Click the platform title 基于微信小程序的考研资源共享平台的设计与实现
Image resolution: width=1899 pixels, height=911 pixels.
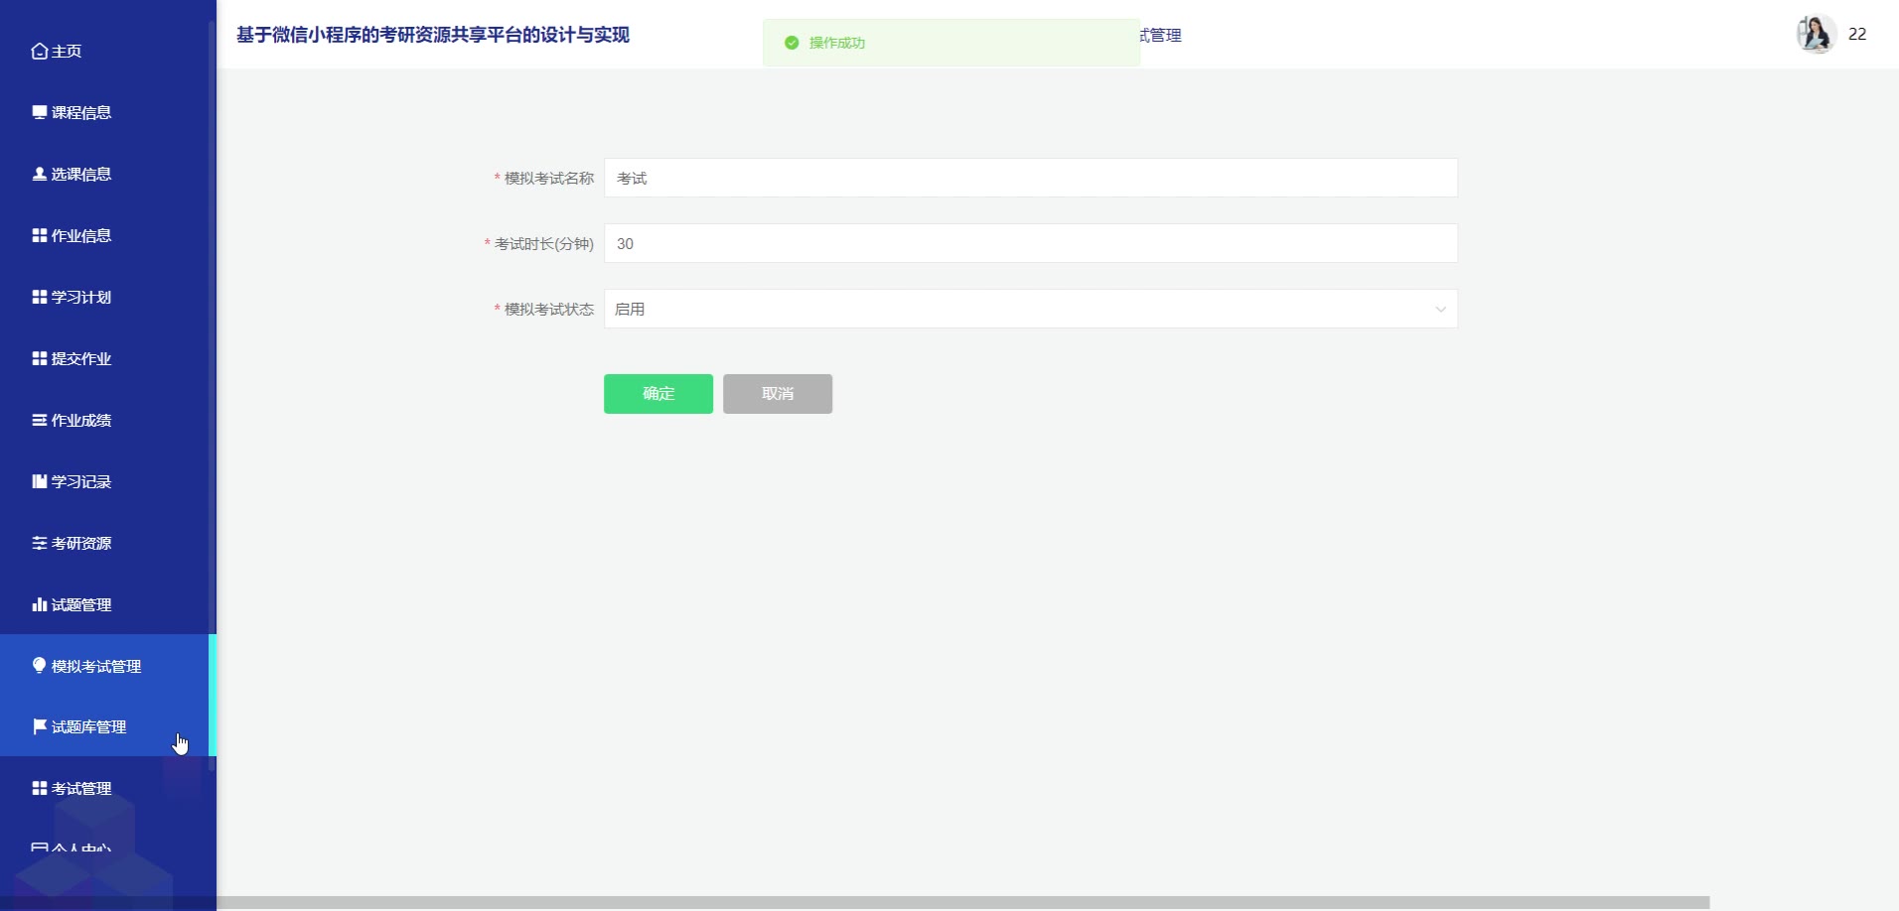click(433, 35)
